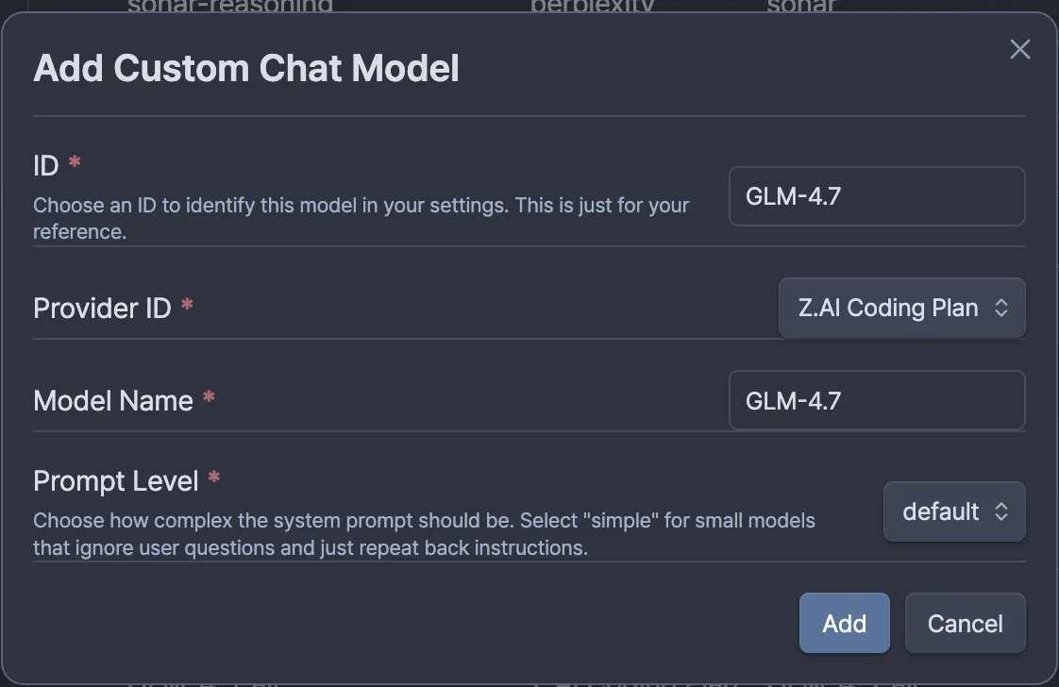Screen dimensions: 1059x687
Task: Click the required asterisk next to Provider ID
Action: (x=187, y=305)
